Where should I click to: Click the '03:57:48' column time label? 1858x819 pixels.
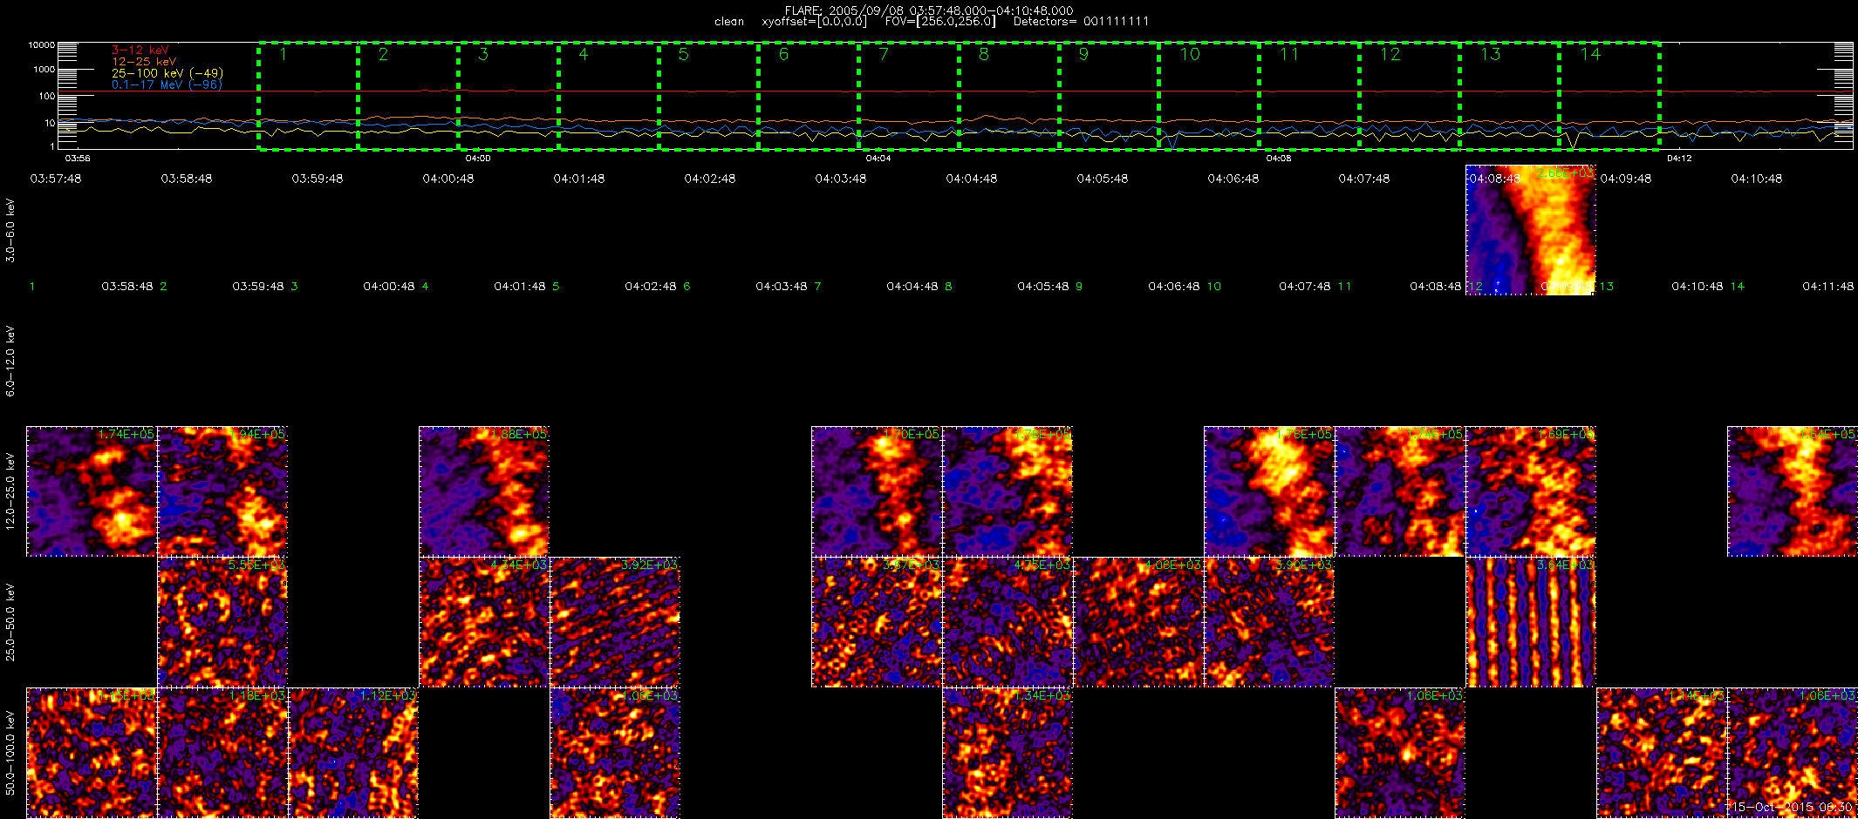tap(56, 179)
